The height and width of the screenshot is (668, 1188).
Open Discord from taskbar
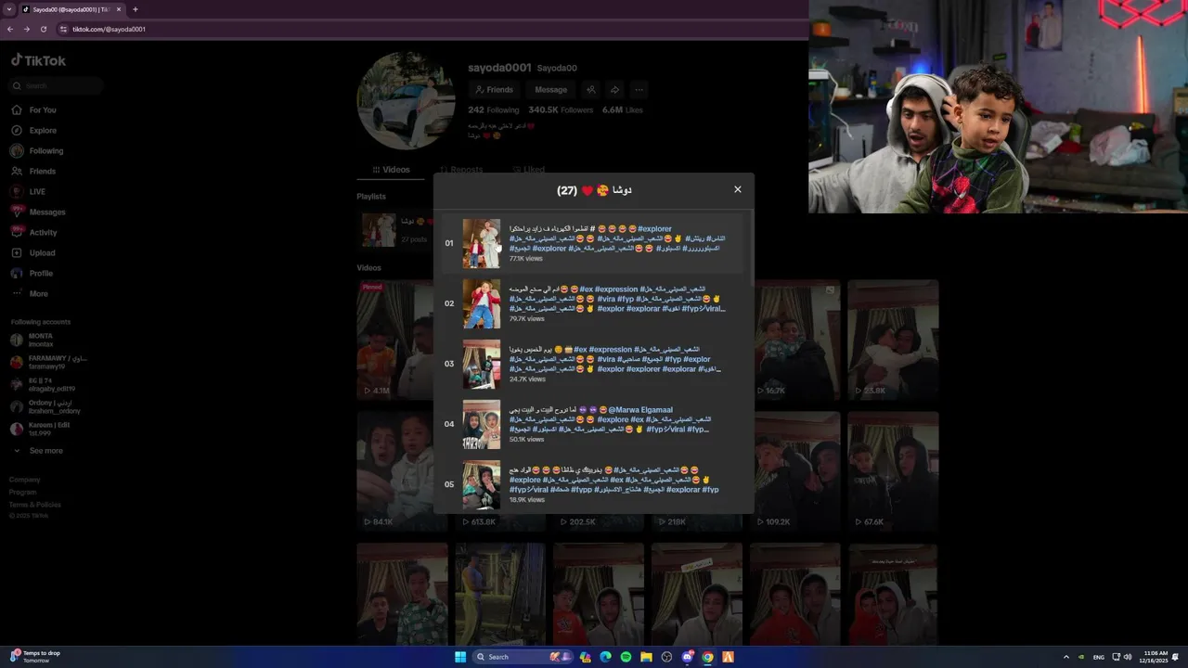[x=688, y=657]
